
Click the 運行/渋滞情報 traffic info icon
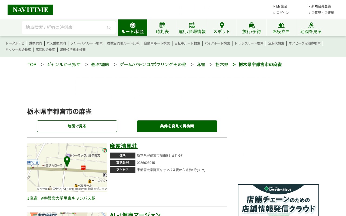[192, 25]
